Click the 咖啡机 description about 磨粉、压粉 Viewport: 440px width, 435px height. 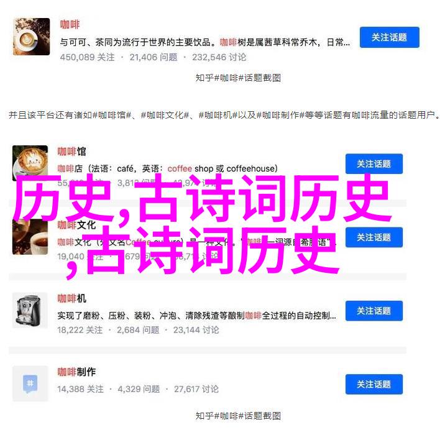click(x=197, y=316)
